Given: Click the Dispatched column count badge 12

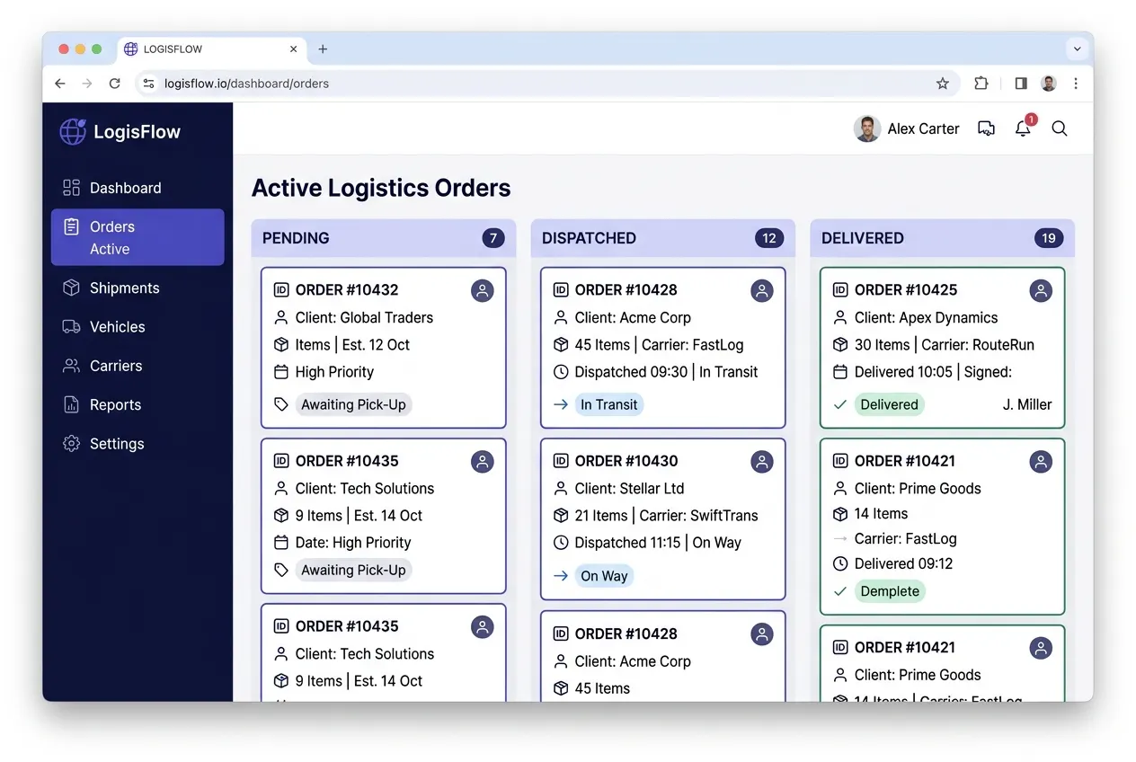Looking at the screenshot, I should point(768,238).
